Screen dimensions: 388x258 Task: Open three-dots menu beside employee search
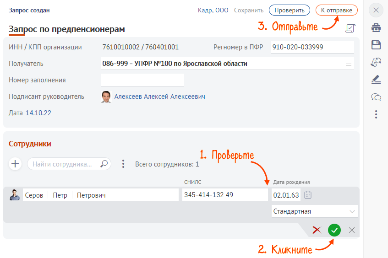point(123,164)
